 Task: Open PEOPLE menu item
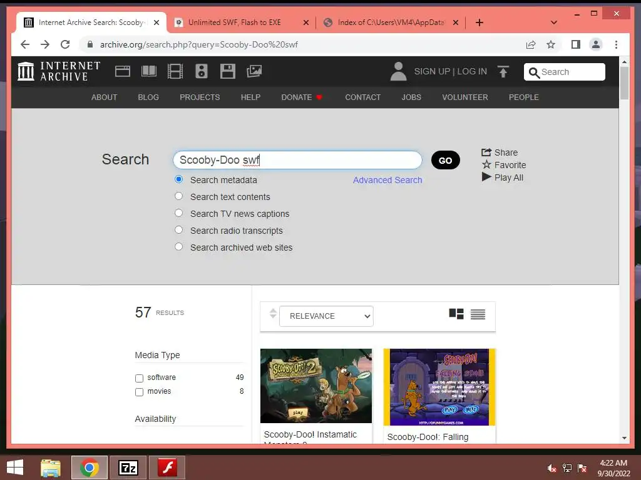click(x=524, y=97)
